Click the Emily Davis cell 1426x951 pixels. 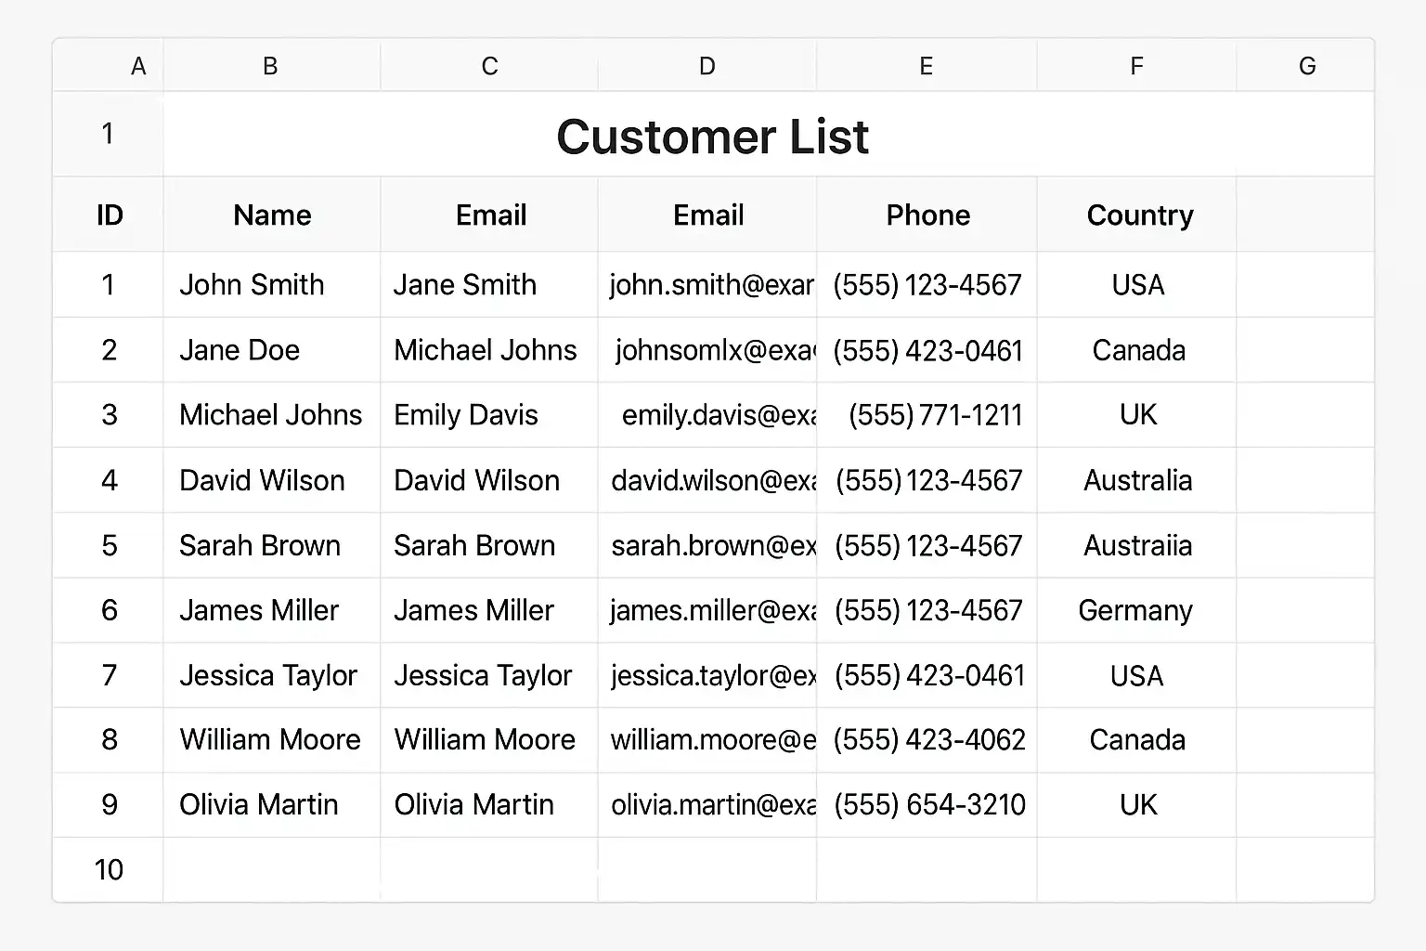point(466,415)
